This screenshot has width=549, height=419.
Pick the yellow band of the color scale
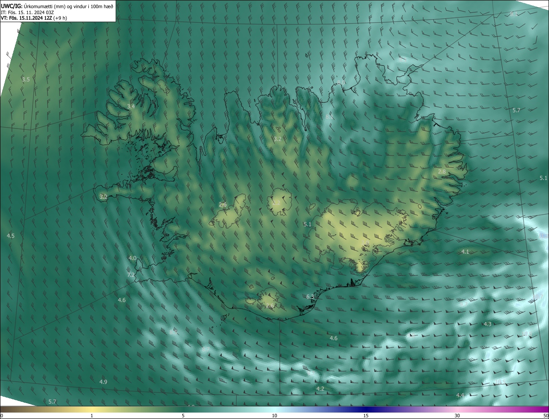coord(92,409)
